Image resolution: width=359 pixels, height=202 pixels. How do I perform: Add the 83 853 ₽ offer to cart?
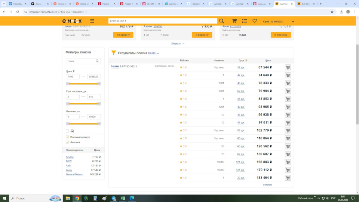(288, 99)
